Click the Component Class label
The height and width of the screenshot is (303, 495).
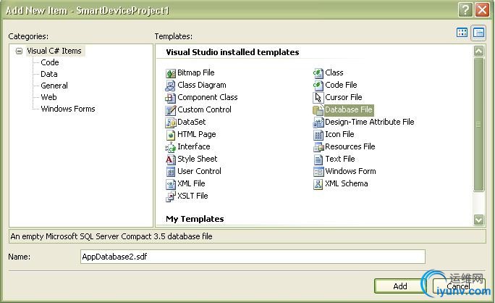[208, 97]
